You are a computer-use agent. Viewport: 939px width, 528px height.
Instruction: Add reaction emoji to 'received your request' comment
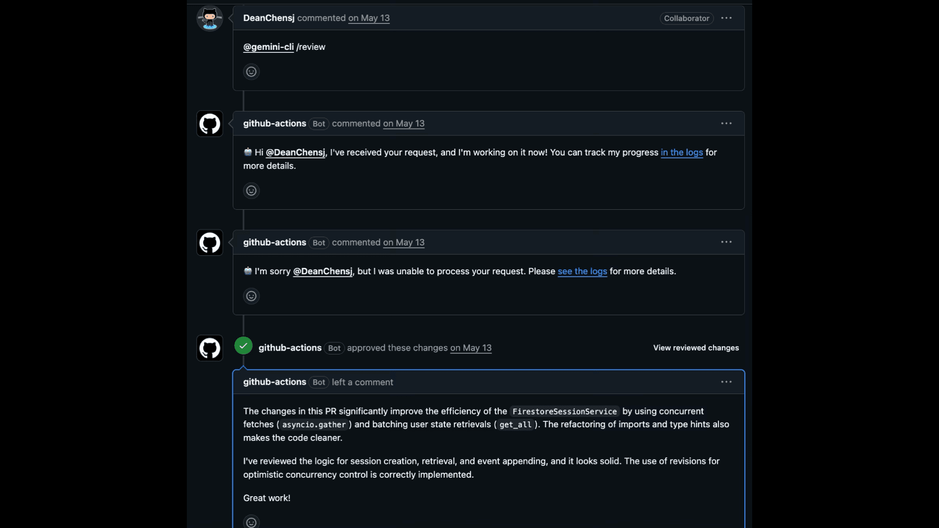(251, 191)
